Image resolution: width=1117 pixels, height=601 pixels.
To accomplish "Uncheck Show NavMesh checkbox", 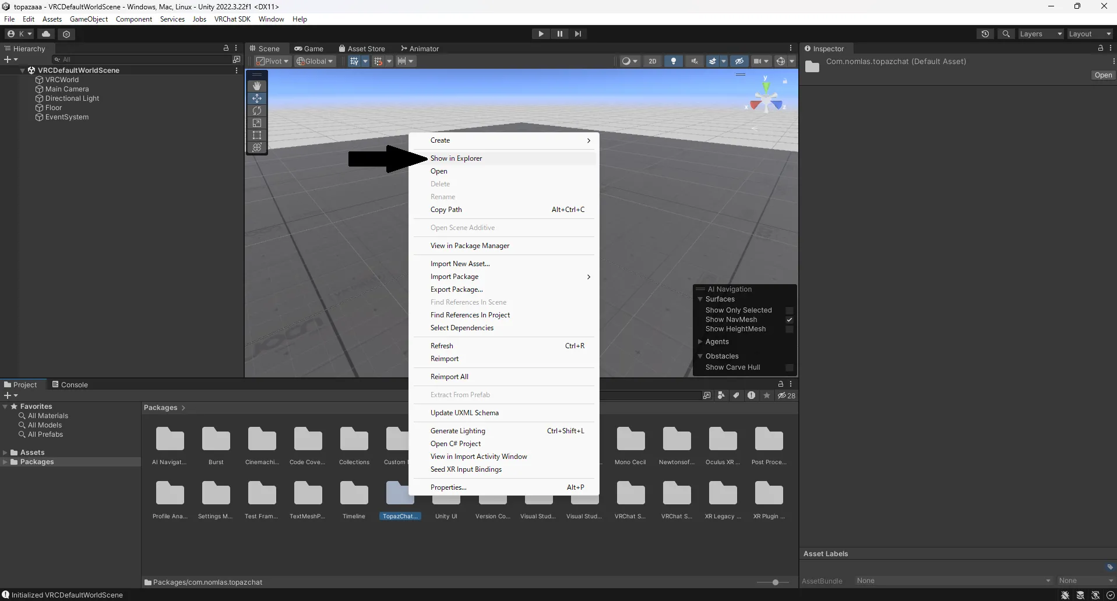I will pos(790,320).
